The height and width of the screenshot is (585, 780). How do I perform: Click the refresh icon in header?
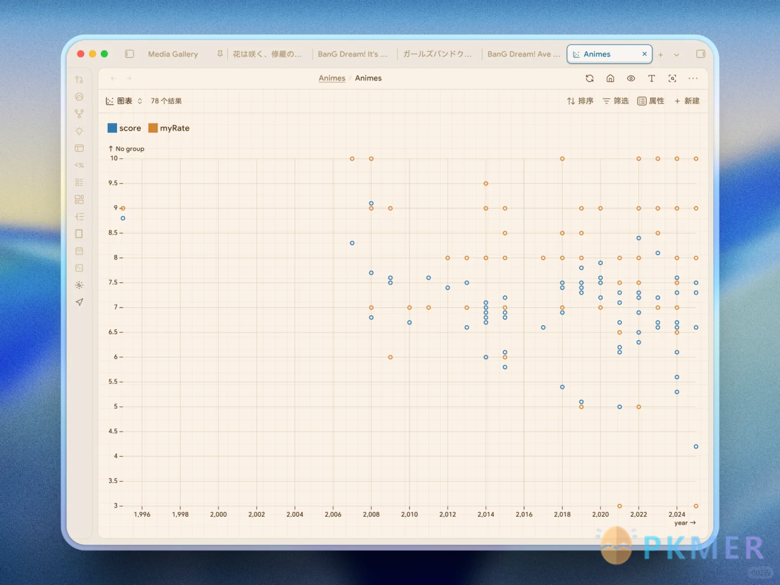pos(589,79)
